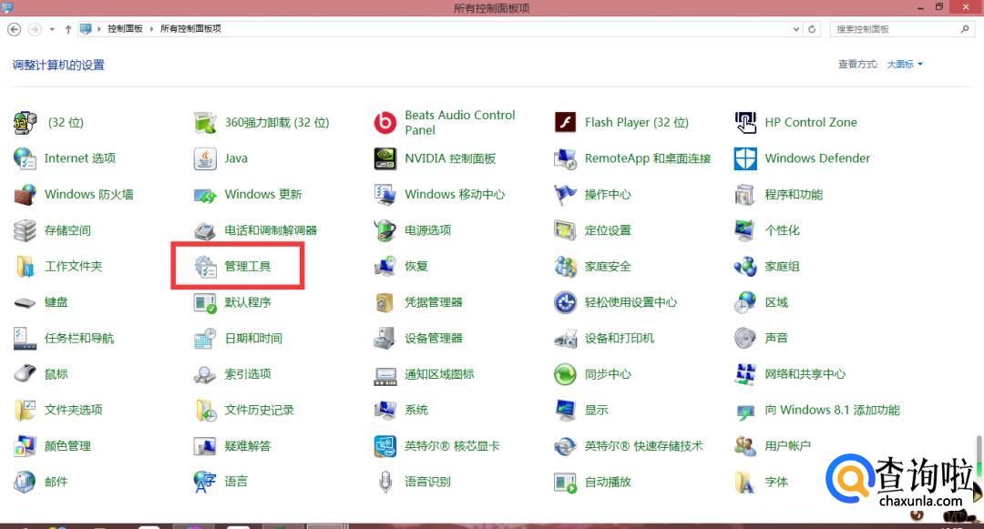Go up one level with up arrow
Screen dimensions: 984x529
click(x=67, y=29)
